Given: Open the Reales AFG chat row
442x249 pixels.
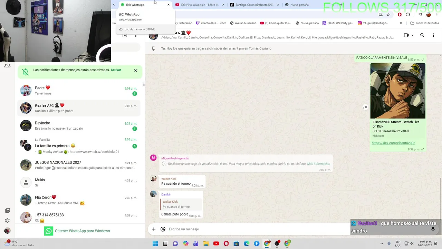Looking at the screenshot, I should point(79,108).
